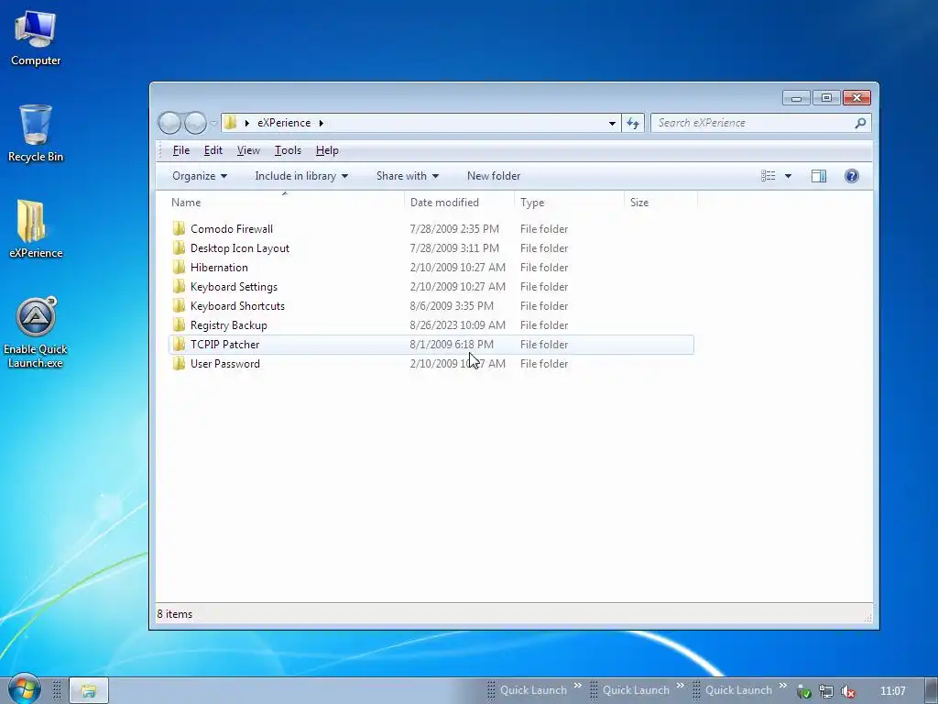
Task: Click the 8 items status bar text
Action: [175, 614]
